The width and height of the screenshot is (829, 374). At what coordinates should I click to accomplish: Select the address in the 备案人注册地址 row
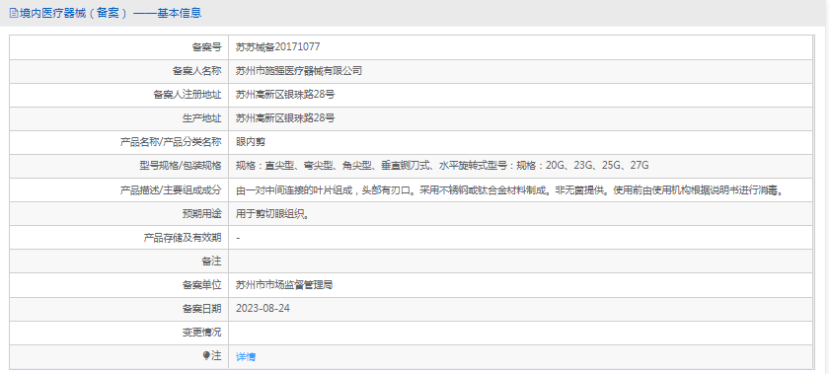click(285, 95)
